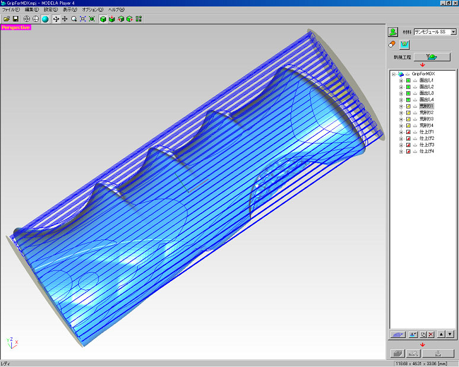This screenshot has height=367, width=459.
Task: Toggle the yellow checkbox for 荒削り2
Action: pos(408,113)
